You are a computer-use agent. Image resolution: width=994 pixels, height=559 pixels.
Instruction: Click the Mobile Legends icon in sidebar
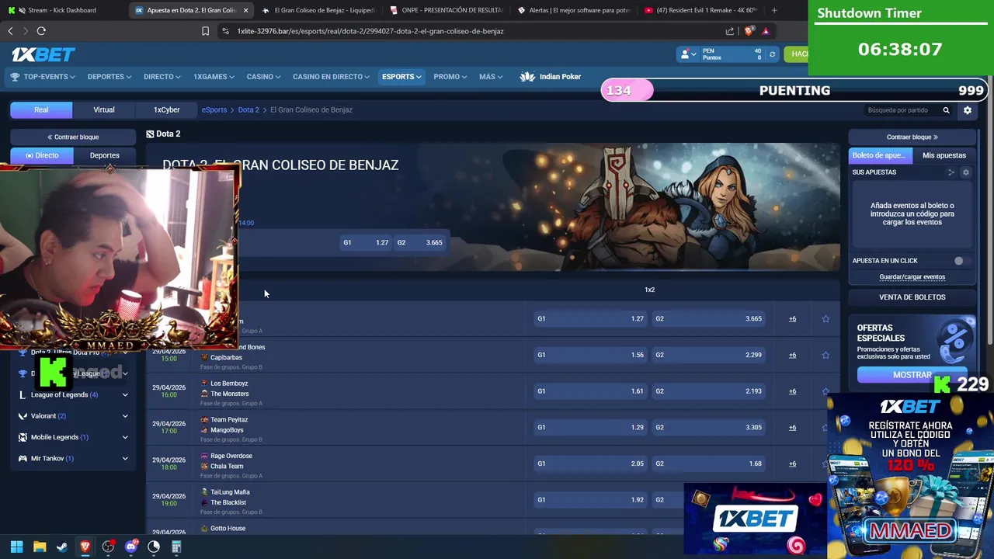23,437
